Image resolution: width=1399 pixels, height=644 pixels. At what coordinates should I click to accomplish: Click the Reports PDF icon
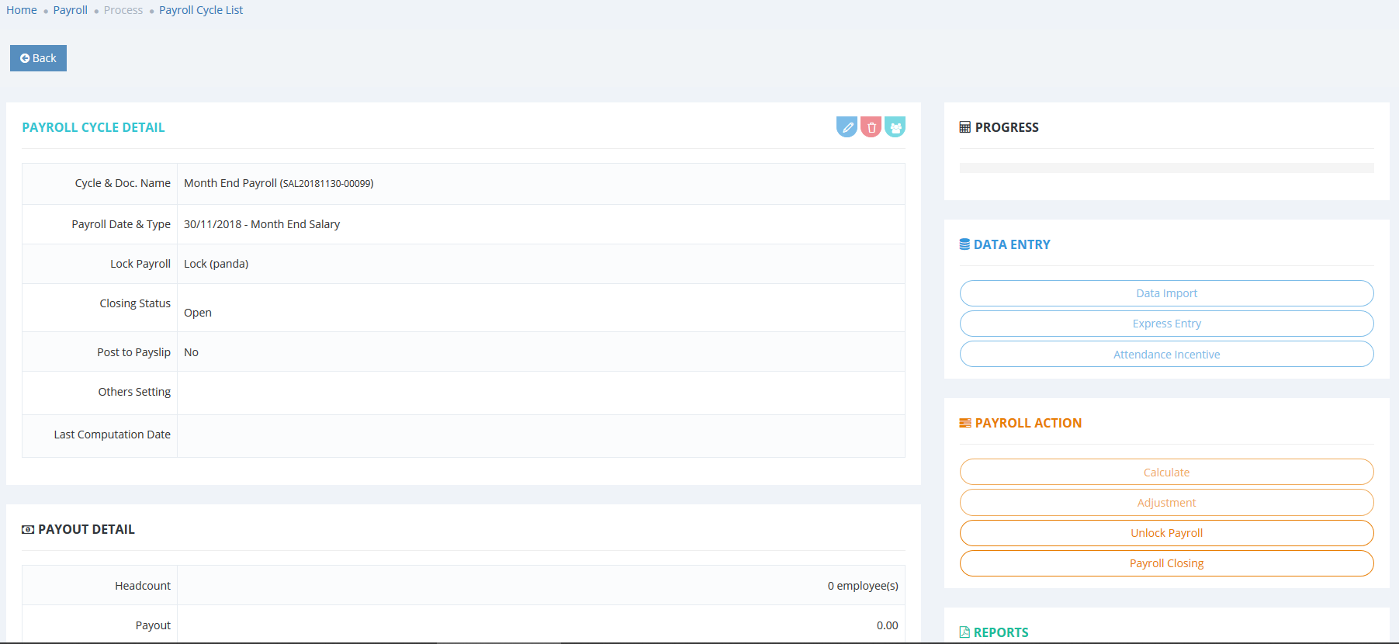tap(964, 632)
